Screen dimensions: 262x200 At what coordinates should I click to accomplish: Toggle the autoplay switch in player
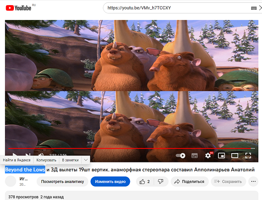tap(181, 155)
